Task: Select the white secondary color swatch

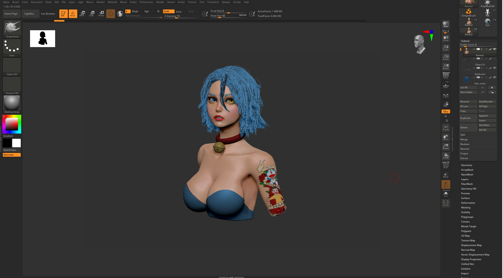Action: tap(17, 143)
